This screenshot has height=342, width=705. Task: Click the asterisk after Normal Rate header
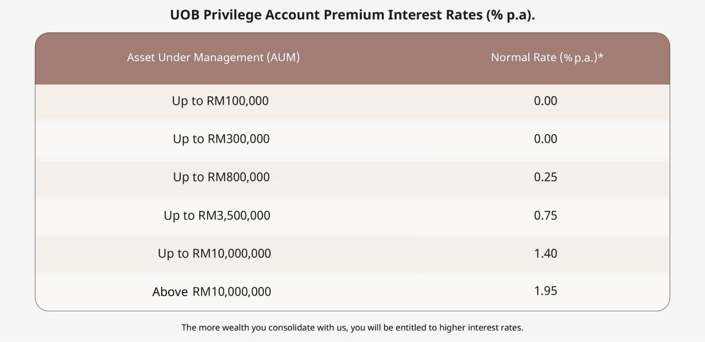point(600,56)
